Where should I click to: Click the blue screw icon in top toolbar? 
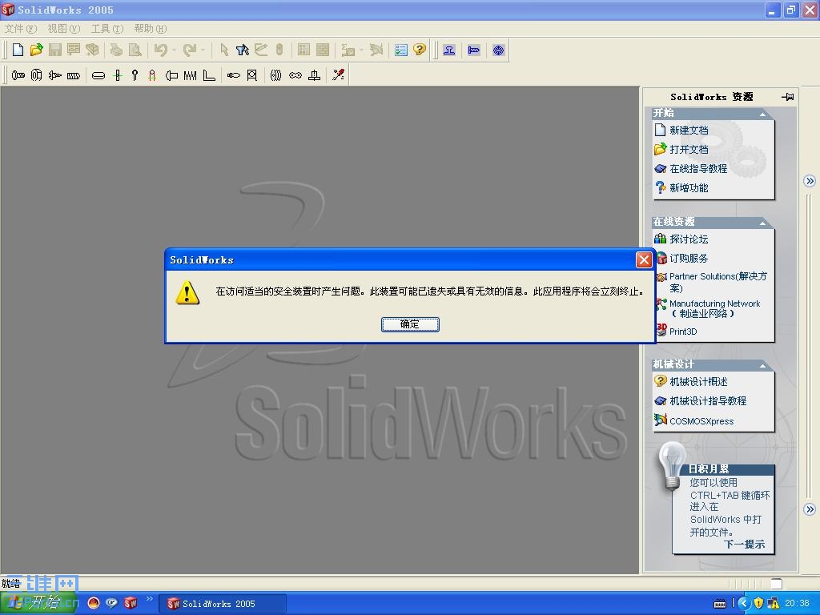coord(474,50)
